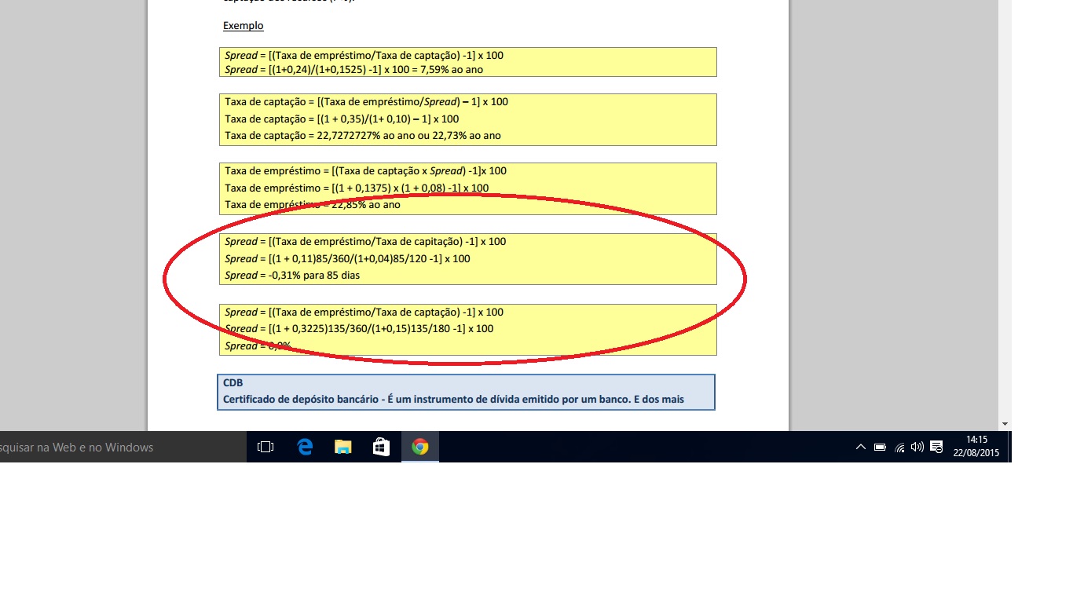The height and width of the screenshot is (603, 1073).
Task: Click the volume speaker tray icon
Action: point(917,448)
